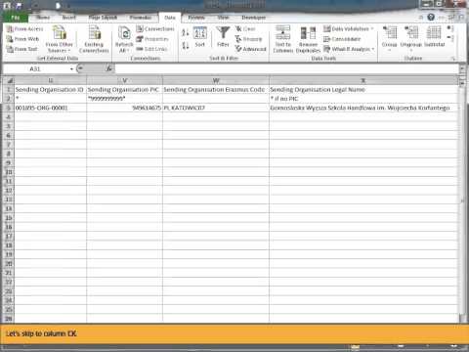This screenshot has width=469, height=352.
Task: Open the From Other Sources menu
Action: pos(59,39)
